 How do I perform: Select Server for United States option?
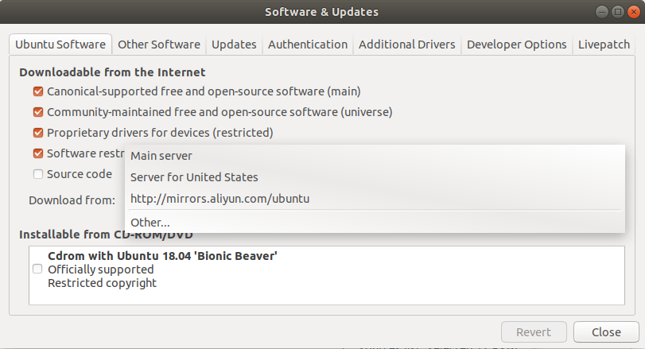coord(375,177)
